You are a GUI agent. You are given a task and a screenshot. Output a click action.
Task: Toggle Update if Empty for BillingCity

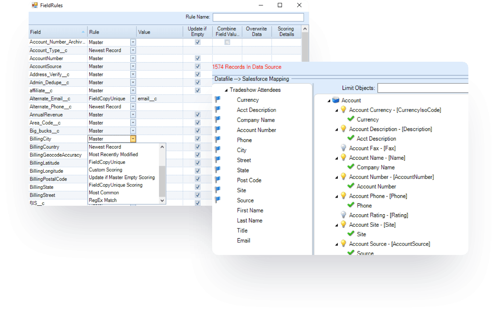point(198,139)
